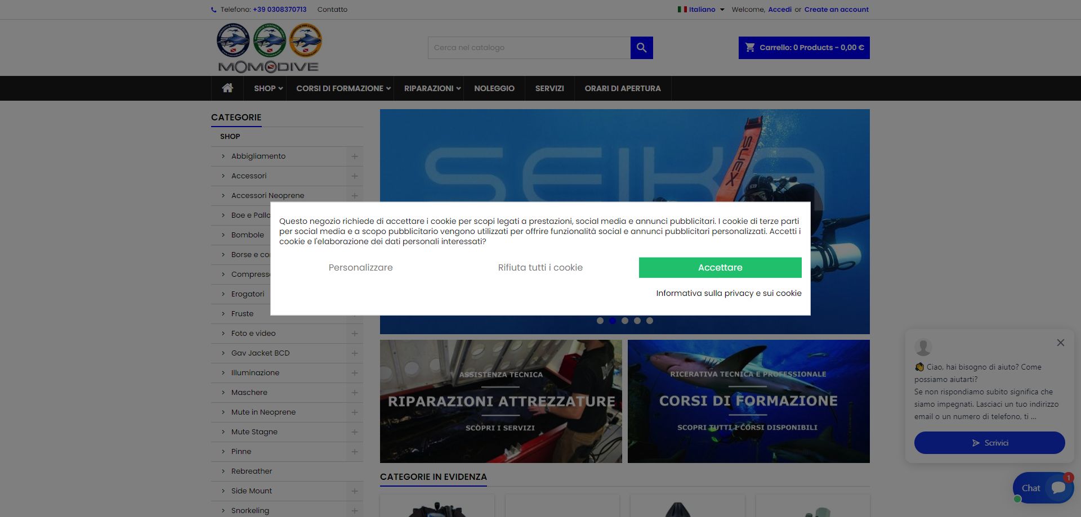This screenshot has width=1081, height=517.
Task: Call the phone number +39 0308370713
Action: click(x=280, y=10)
